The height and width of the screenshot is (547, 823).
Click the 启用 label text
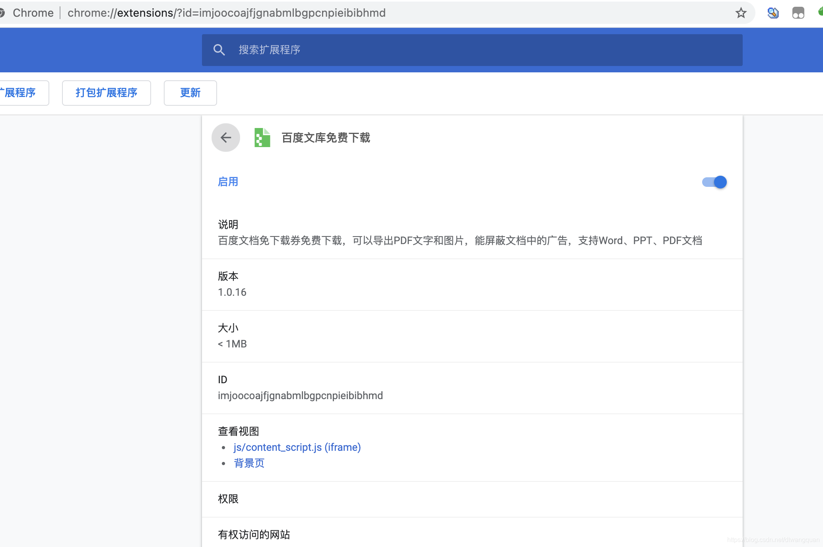point(228,182)
